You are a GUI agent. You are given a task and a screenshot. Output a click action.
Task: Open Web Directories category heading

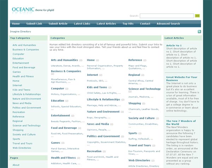click(x=139, y=160)
